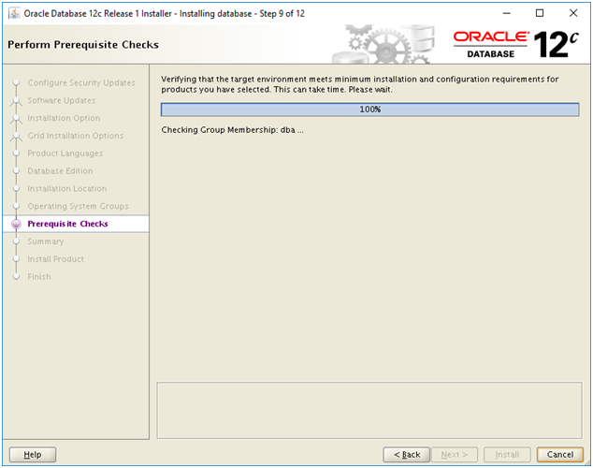Click the 'Perform Prerequisite Checks' heading
Viewport: 593px width, 468px height.
(x=83, y=45)
